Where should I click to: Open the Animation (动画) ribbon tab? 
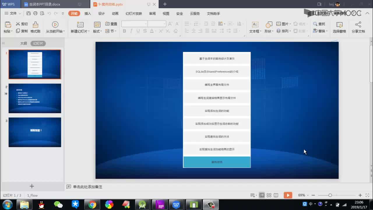[x=115, y=13]
